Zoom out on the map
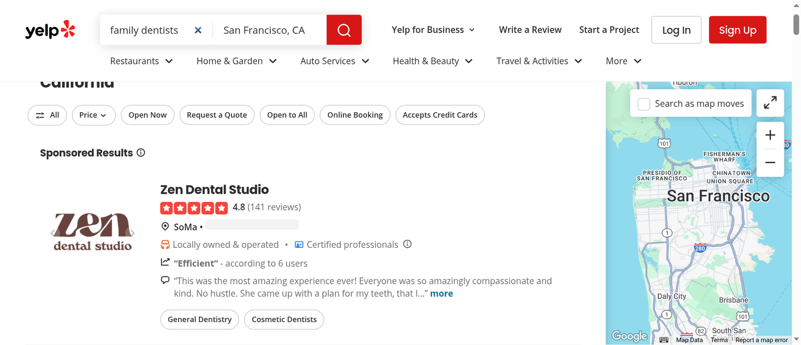The height and width of the screenshot is (345, 801). click(x=770, y=163)
